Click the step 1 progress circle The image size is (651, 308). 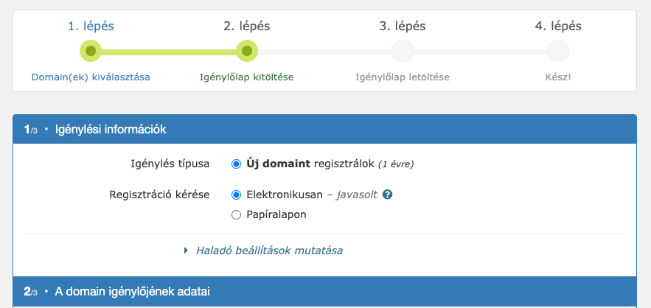[91, 51]
